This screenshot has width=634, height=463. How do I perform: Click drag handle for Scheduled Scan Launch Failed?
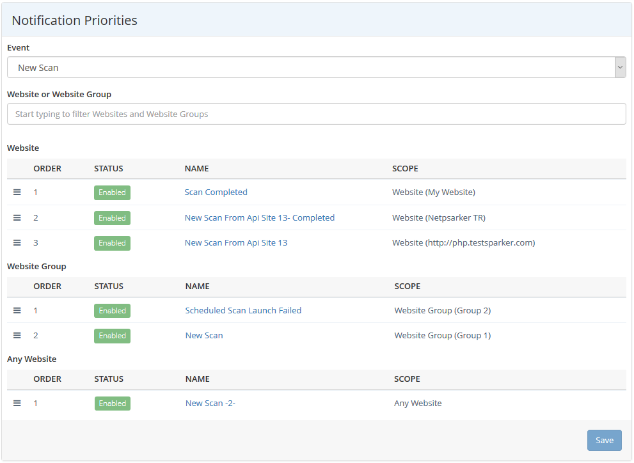click(17, 311)
